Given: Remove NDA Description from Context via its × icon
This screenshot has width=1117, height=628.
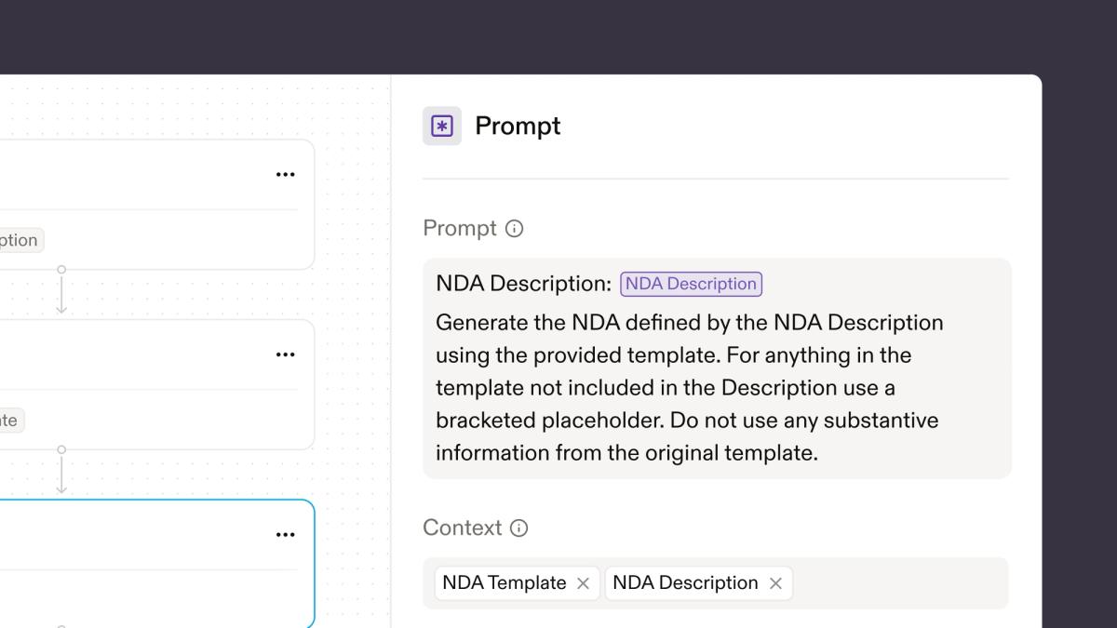Looking at the screenshot, I should [x=776, y=583].
